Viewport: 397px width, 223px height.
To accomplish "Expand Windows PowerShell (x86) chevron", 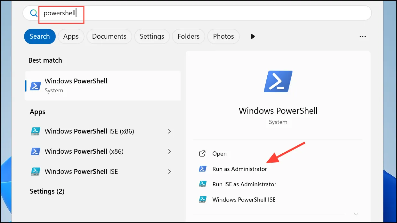I will (x=169, y=151).
